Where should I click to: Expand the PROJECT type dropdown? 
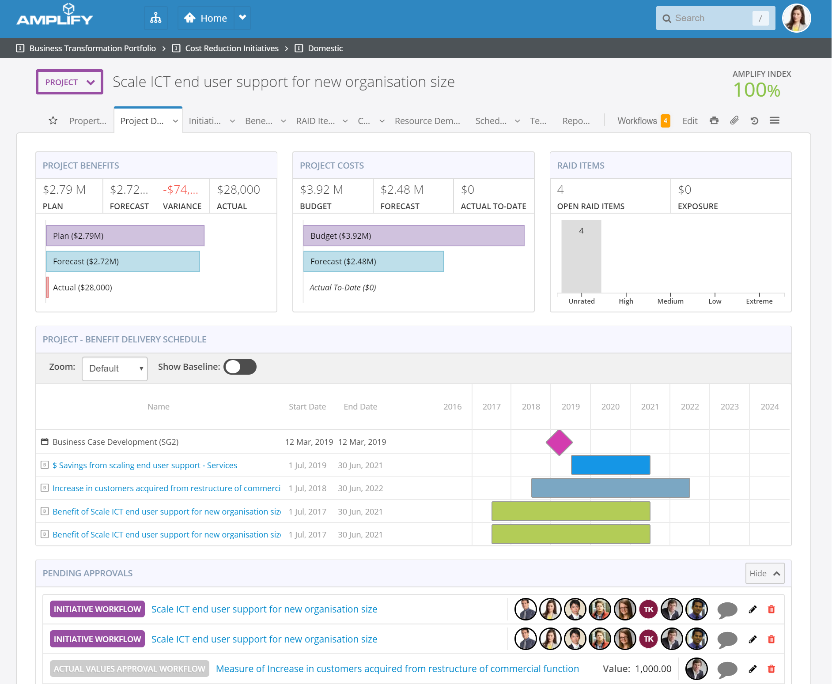pos(70,82)
